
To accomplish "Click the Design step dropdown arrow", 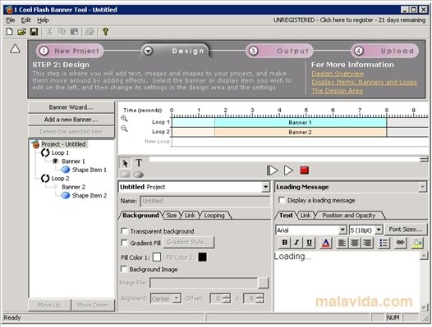I will (148, 51).
